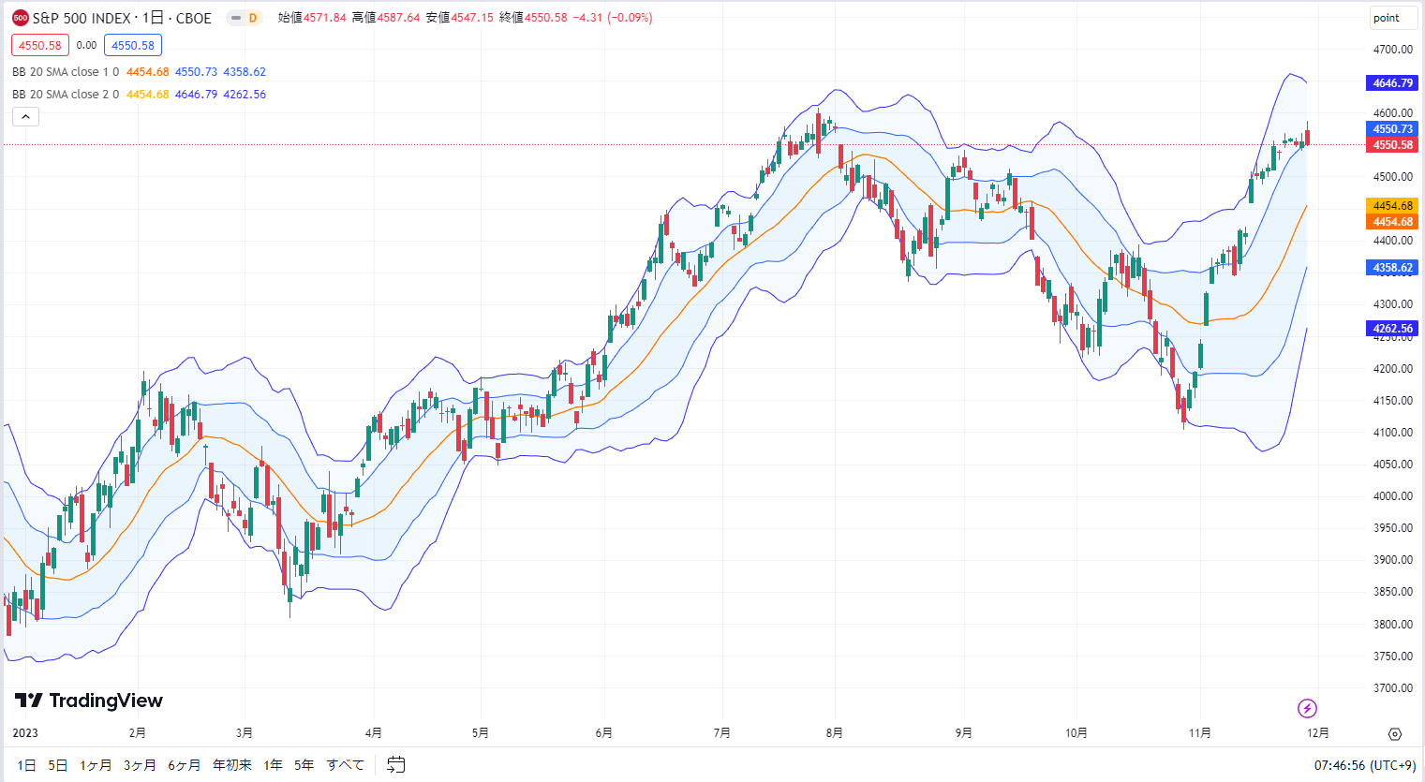
Task: Select the 5日 time range
Action: coord(58,765)
